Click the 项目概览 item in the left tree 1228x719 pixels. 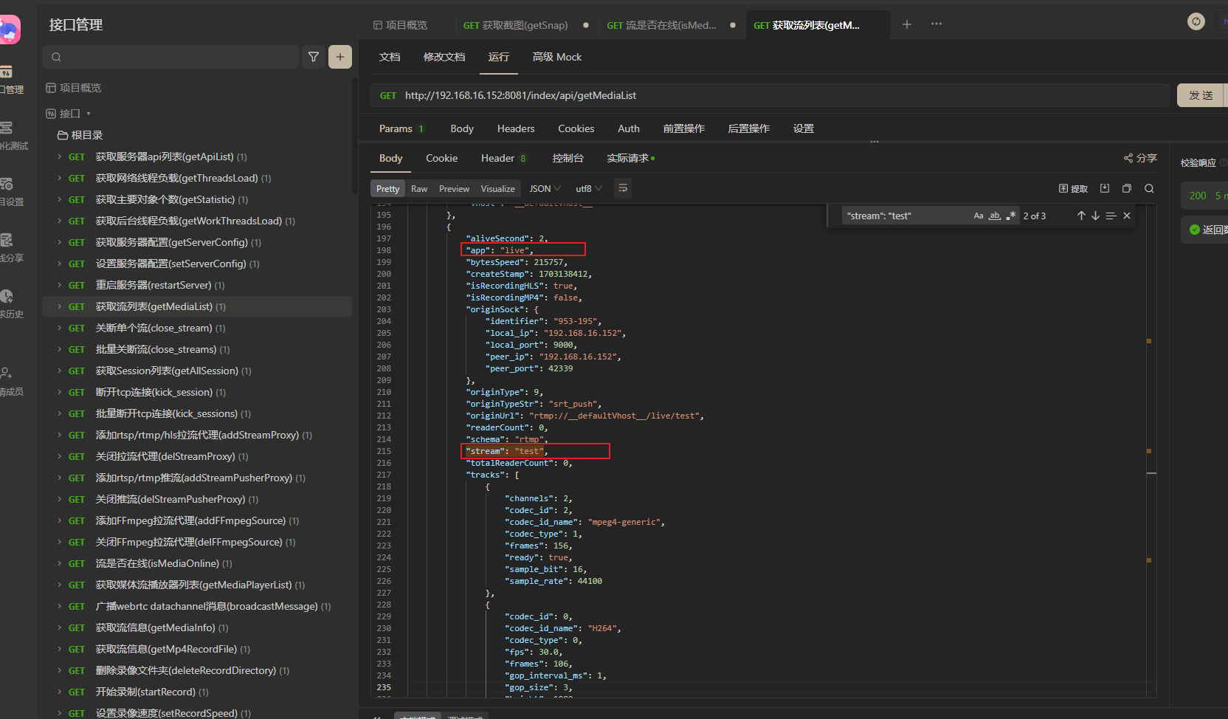[x=74, y=88]
